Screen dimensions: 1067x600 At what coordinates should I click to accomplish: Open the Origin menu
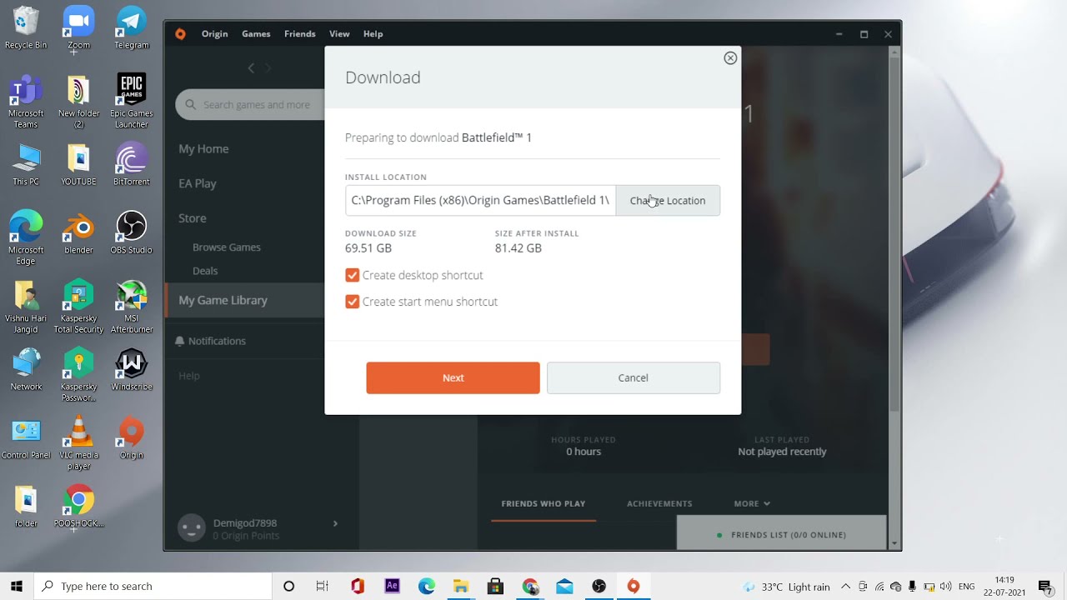click(214, 34)
